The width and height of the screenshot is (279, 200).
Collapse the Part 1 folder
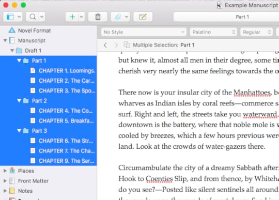click(19, 60)
